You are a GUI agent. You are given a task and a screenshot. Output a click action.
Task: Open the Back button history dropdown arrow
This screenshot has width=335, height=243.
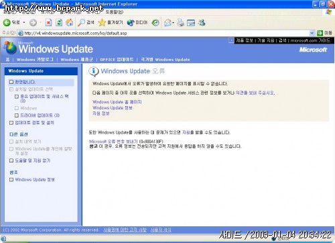point(24,23)
